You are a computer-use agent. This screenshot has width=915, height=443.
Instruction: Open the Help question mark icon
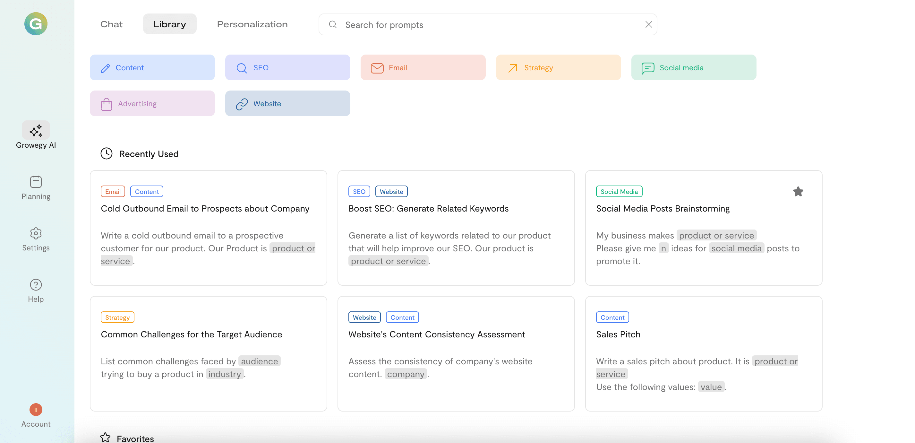point(36,284)
